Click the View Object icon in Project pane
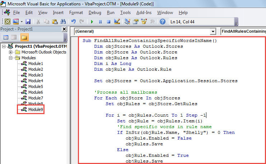This screenshot has width=266, height=164. tap(14, 37)
